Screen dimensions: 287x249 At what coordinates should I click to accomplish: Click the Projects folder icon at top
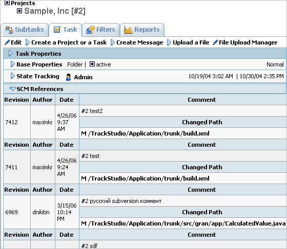click(7, 3)
